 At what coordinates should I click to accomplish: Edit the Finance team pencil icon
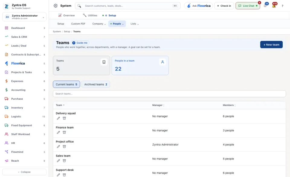point(58,132)
